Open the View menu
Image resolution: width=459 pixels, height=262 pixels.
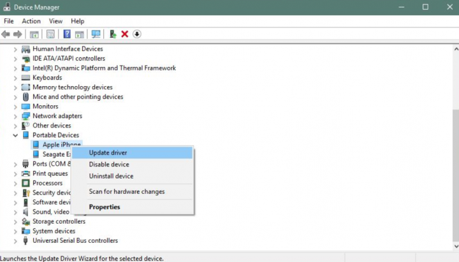coord(55,21)
